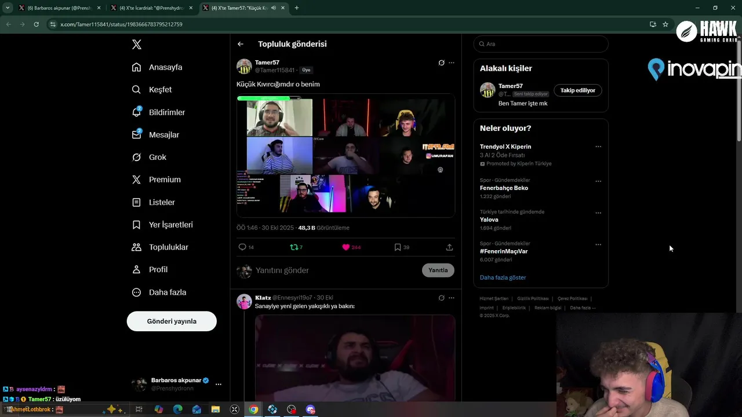Open options for Fenerbahçe Beko trend
The image size is (742, 417).
pos(598,181)
